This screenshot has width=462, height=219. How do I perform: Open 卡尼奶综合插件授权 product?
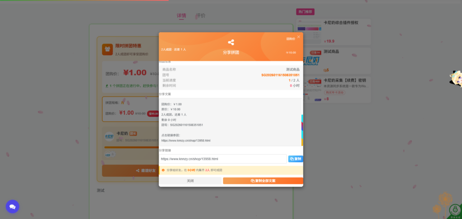coord(341,23)
